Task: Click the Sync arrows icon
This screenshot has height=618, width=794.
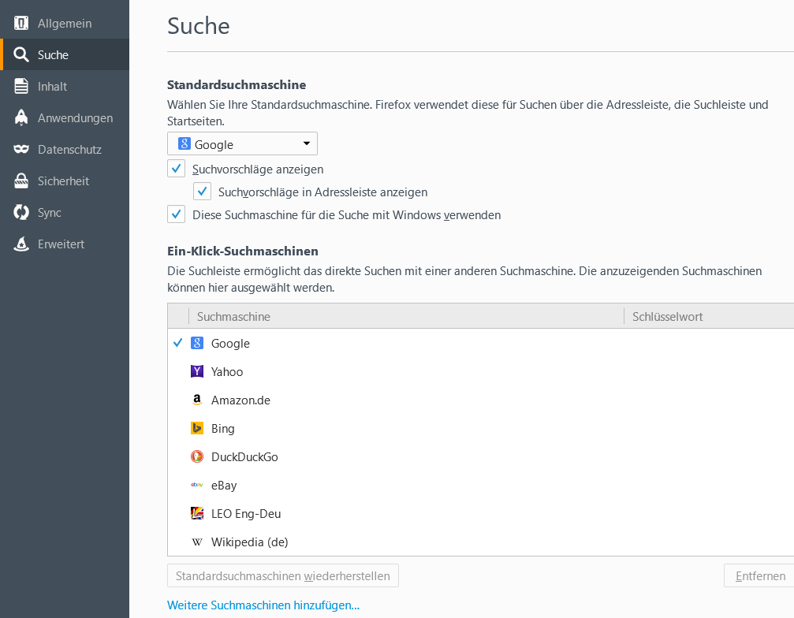Action: [x=21, y=213]
